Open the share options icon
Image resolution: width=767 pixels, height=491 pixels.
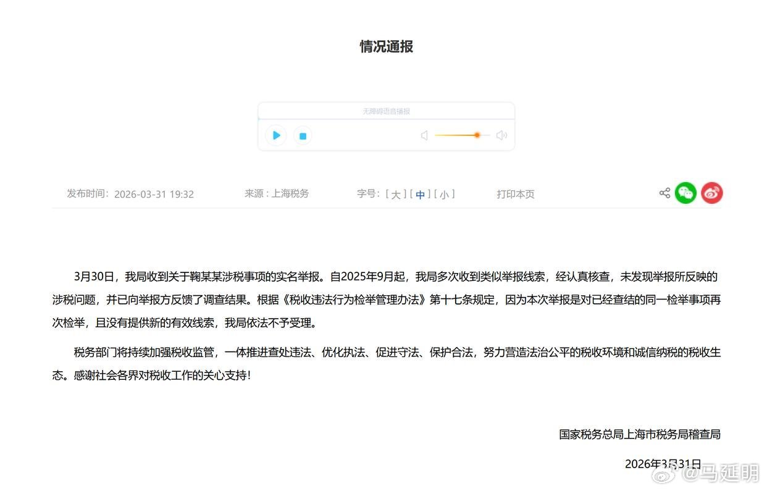pos(664,193)
